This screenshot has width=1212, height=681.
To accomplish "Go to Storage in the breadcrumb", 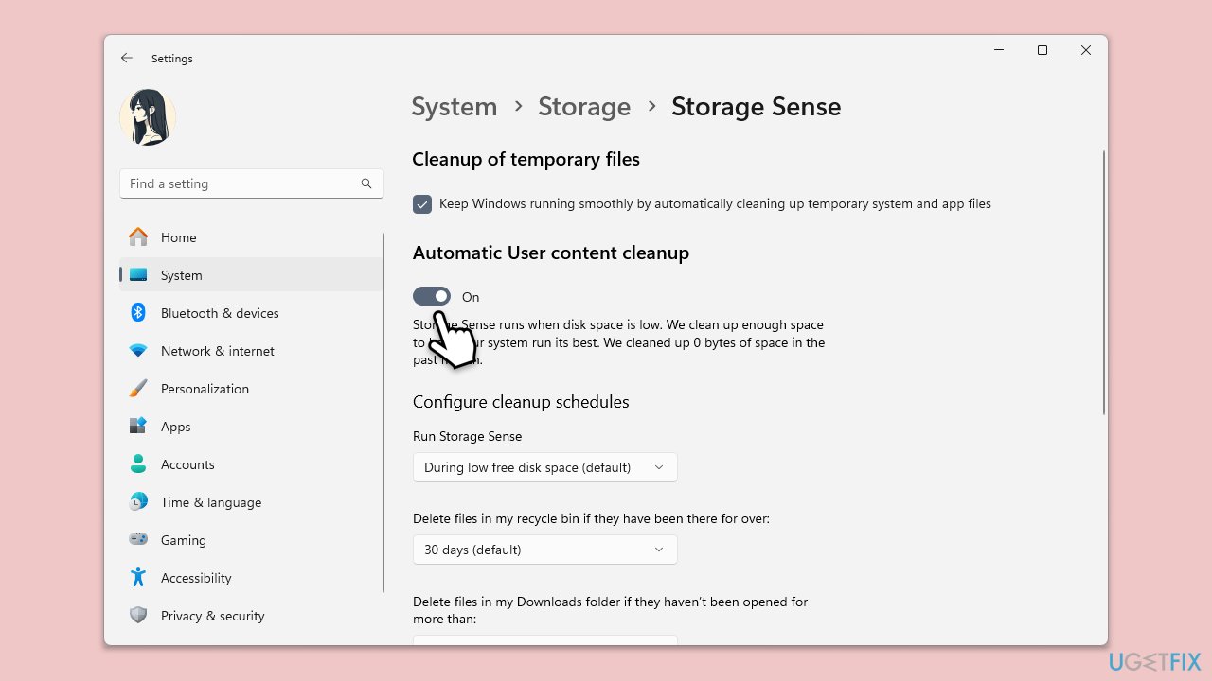I will tap(584, 107).
